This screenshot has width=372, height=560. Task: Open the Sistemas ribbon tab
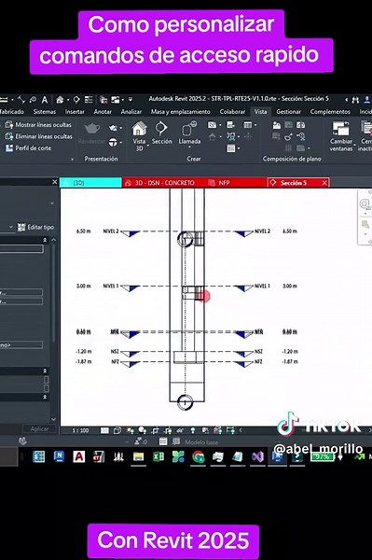tap(45, 112)
